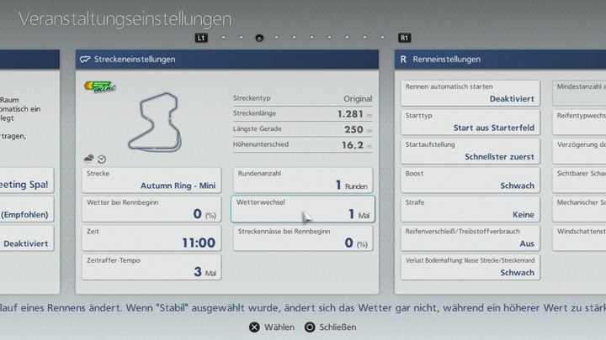Toggle Rennen automatisch starten setting

(x=470, y=93)
